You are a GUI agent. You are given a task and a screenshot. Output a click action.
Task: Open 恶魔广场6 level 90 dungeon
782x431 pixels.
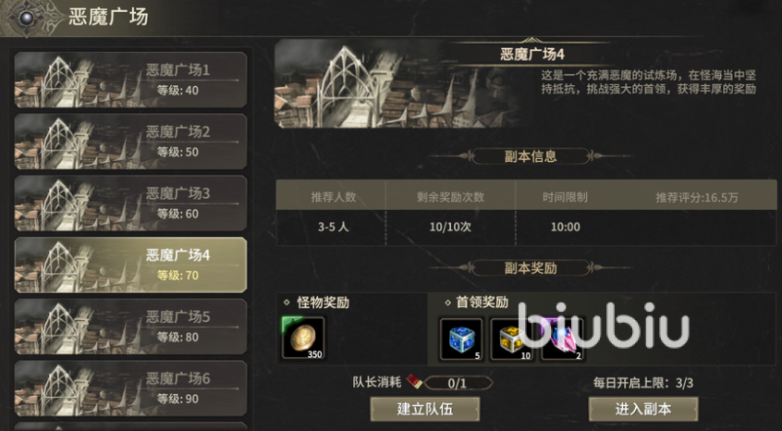tap(130, 388)
